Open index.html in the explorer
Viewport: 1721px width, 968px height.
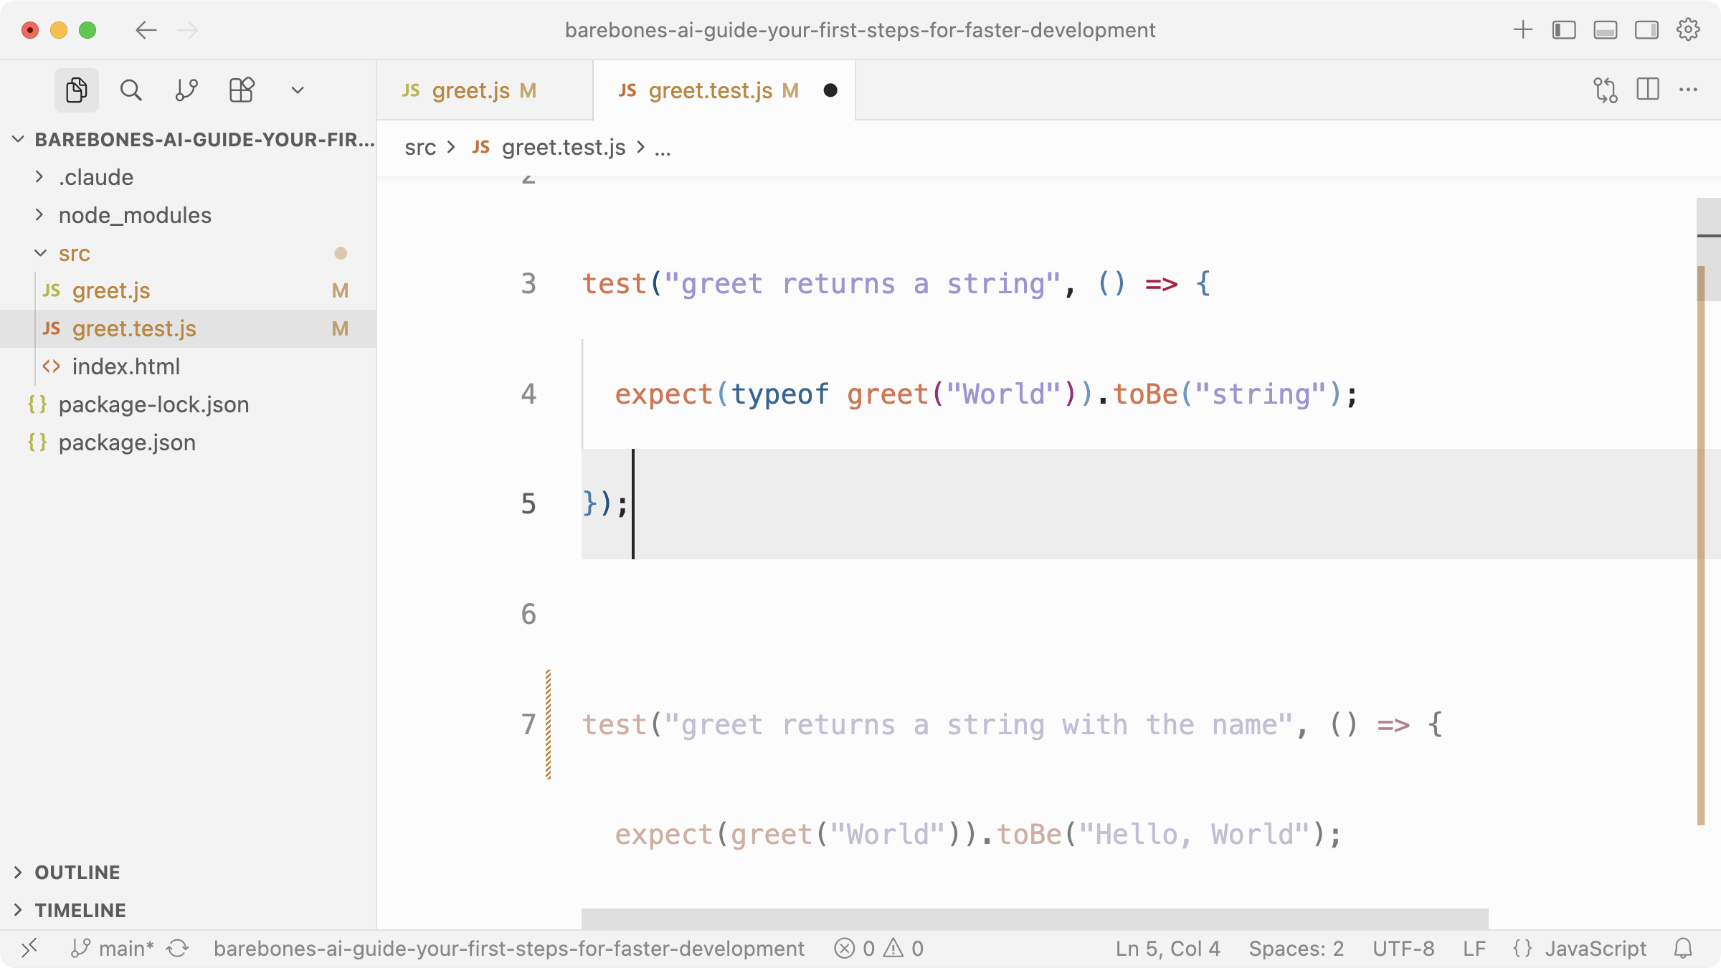(126, 366)
